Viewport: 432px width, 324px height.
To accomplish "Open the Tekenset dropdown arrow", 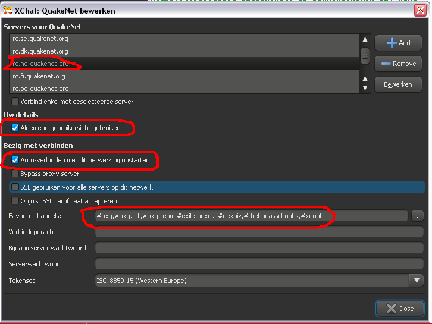I will click(417, 281).
